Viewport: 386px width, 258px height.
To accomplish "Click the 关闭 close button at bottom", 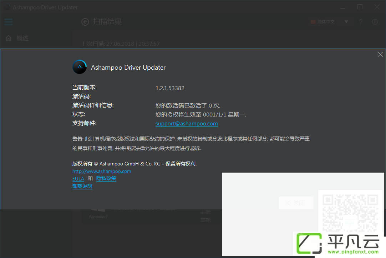I will [x=296, y=203].
